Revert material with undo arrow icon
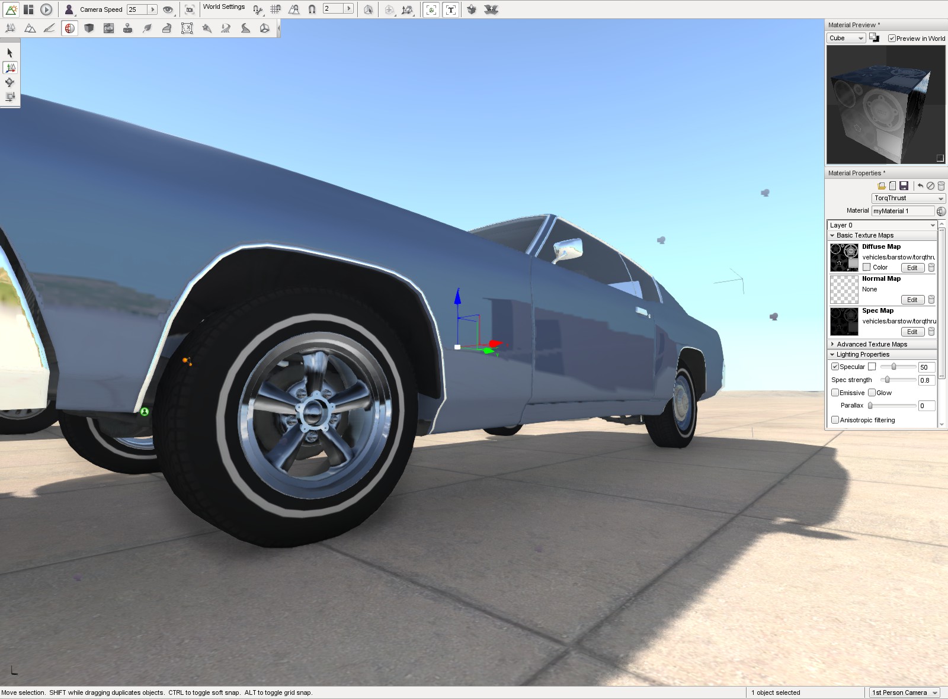The height and width of the screenshot is (699, 948). click(x=920, y=186)
